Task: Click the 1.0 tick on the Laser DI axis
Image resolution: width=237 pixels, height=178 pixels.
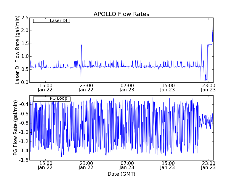Action: click(x=24, y=56)
